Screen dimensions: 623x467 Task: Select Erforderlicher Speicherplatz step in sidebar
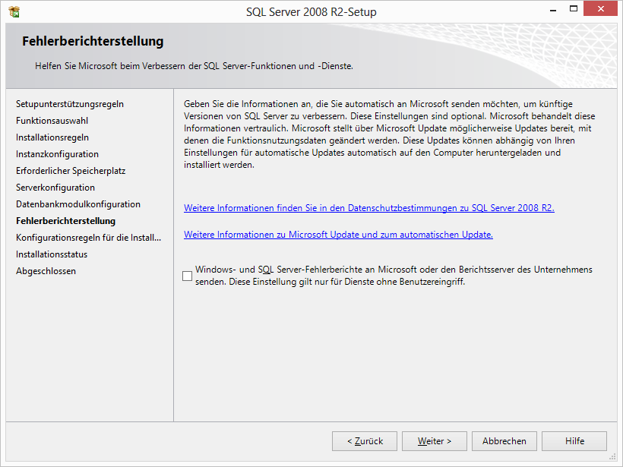(71, 171)
